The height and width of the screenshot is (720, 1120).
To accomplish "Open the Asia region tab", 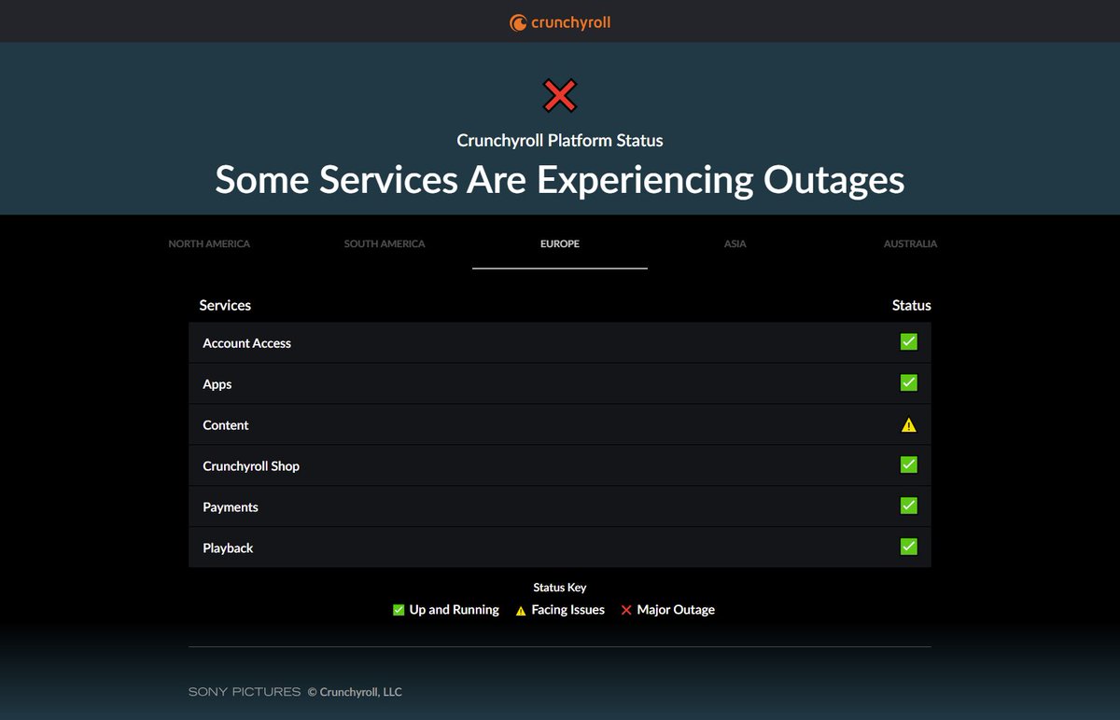I will (x=735, y=243).
